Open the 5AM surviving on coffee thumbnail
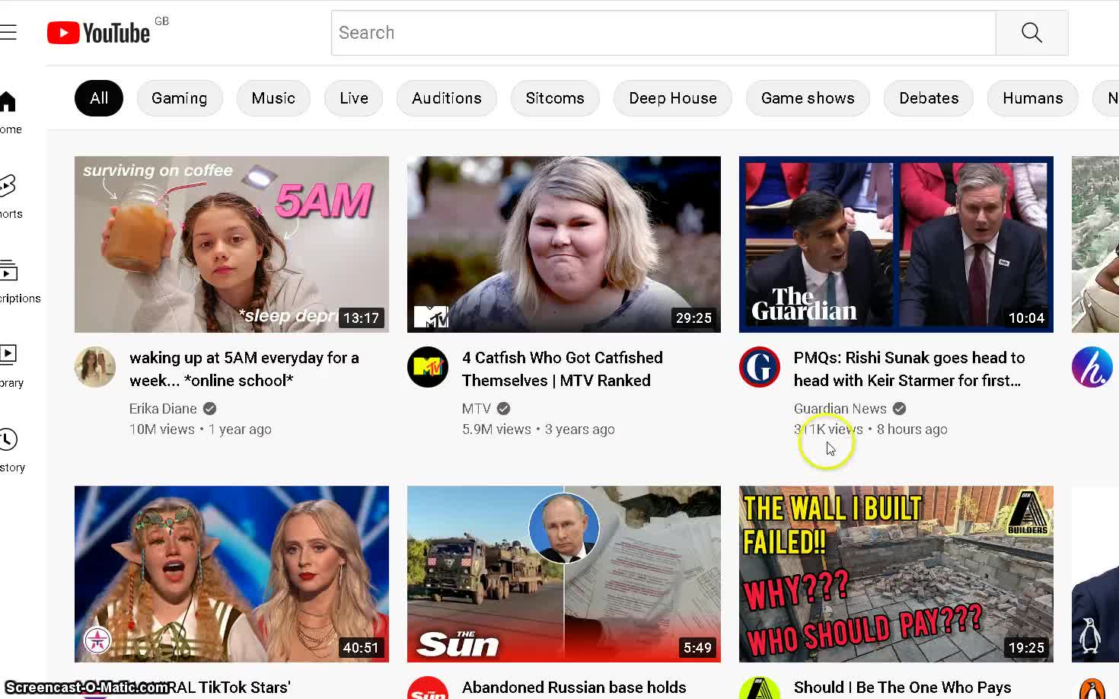 [231, 244]
